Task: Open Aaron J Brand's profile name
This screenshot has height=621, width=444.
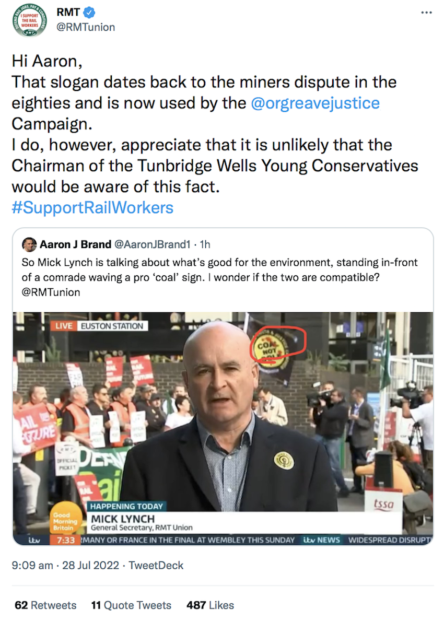Action: (x=75, y=244)
